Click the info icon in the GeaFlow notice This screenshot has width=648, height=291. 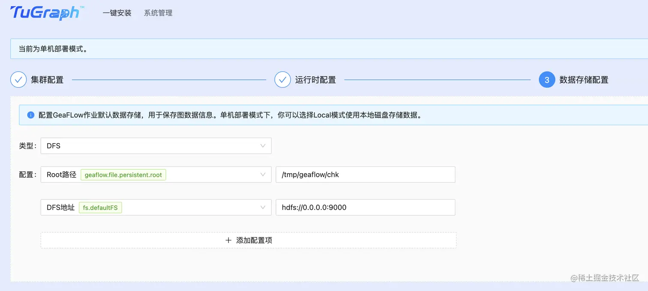point(30,115)
